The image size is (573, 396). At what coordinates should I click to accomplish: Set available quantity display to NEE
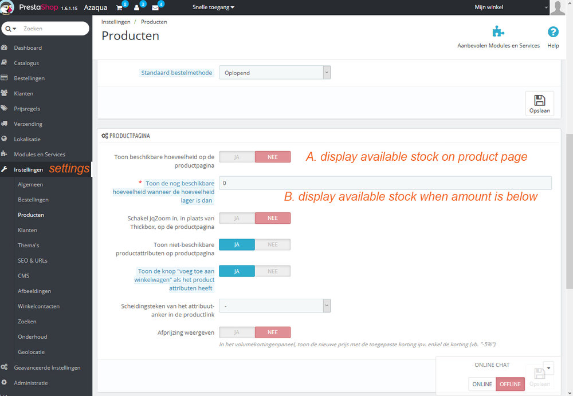[273, 157]
